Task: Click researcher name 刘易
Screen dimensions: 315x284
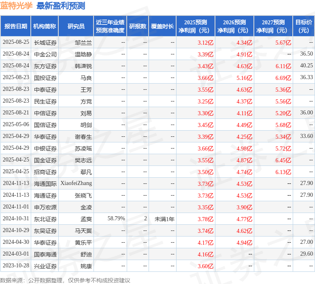Action: (x=86, y=113)
